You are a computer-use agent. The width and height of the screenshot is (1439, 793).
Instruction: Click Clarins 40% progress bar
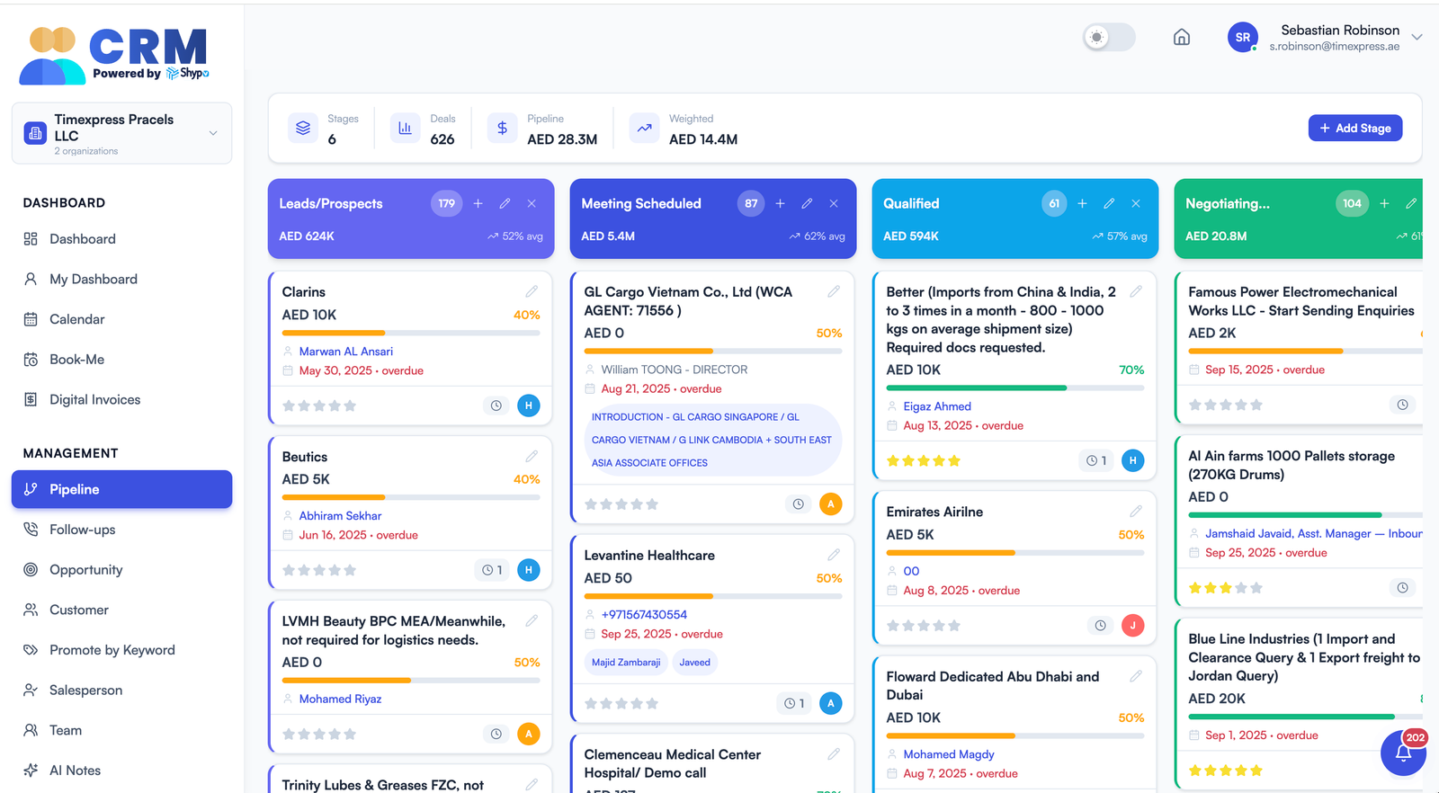[411, 333]
